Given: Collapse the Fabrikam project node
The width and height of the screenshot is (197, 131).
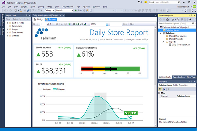Looking at the screenshot, I should coord(161,33).
